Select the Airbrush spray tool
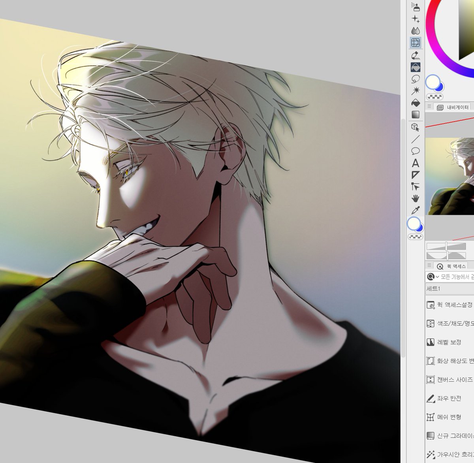 [415, 7]
